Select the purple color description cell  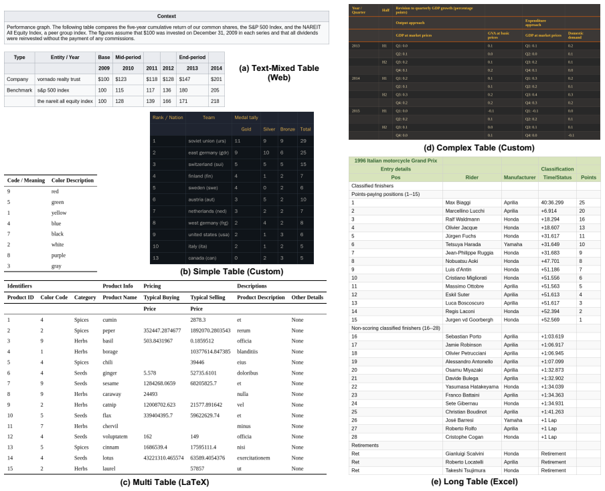(x=58, y=256)
